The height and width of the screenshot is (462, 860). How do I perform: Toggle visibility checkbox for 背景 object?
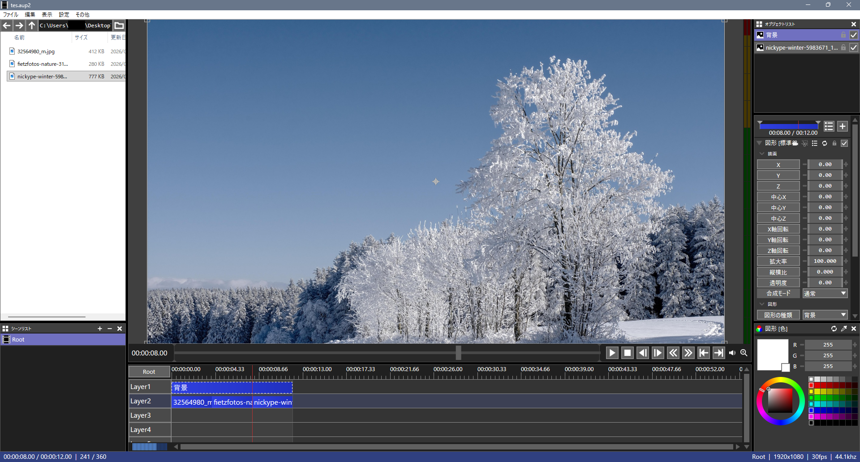tap(854, 35)
